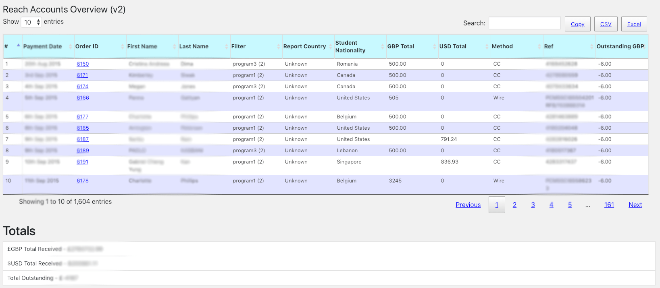This screenshot has width=660, height=288.
Task: Click Showing 1 to 10 of 1,604 entries
Action: click(65, 201)
